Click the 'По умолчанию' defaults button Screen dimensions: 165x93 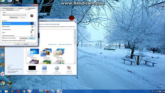[x=24, y=38]
